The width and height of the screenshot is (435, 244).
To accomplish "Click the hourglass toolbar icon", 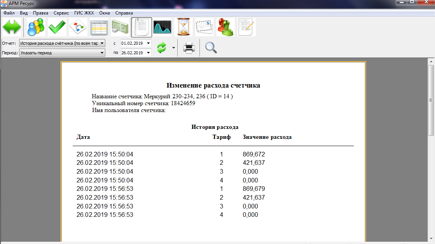I will pos(184,28).
